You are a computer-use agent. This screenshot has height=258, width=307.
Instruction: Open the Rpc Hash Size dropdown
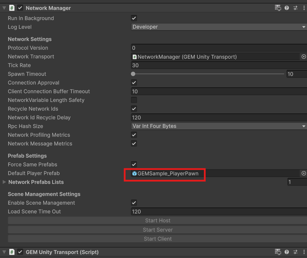tap(219, 126)
